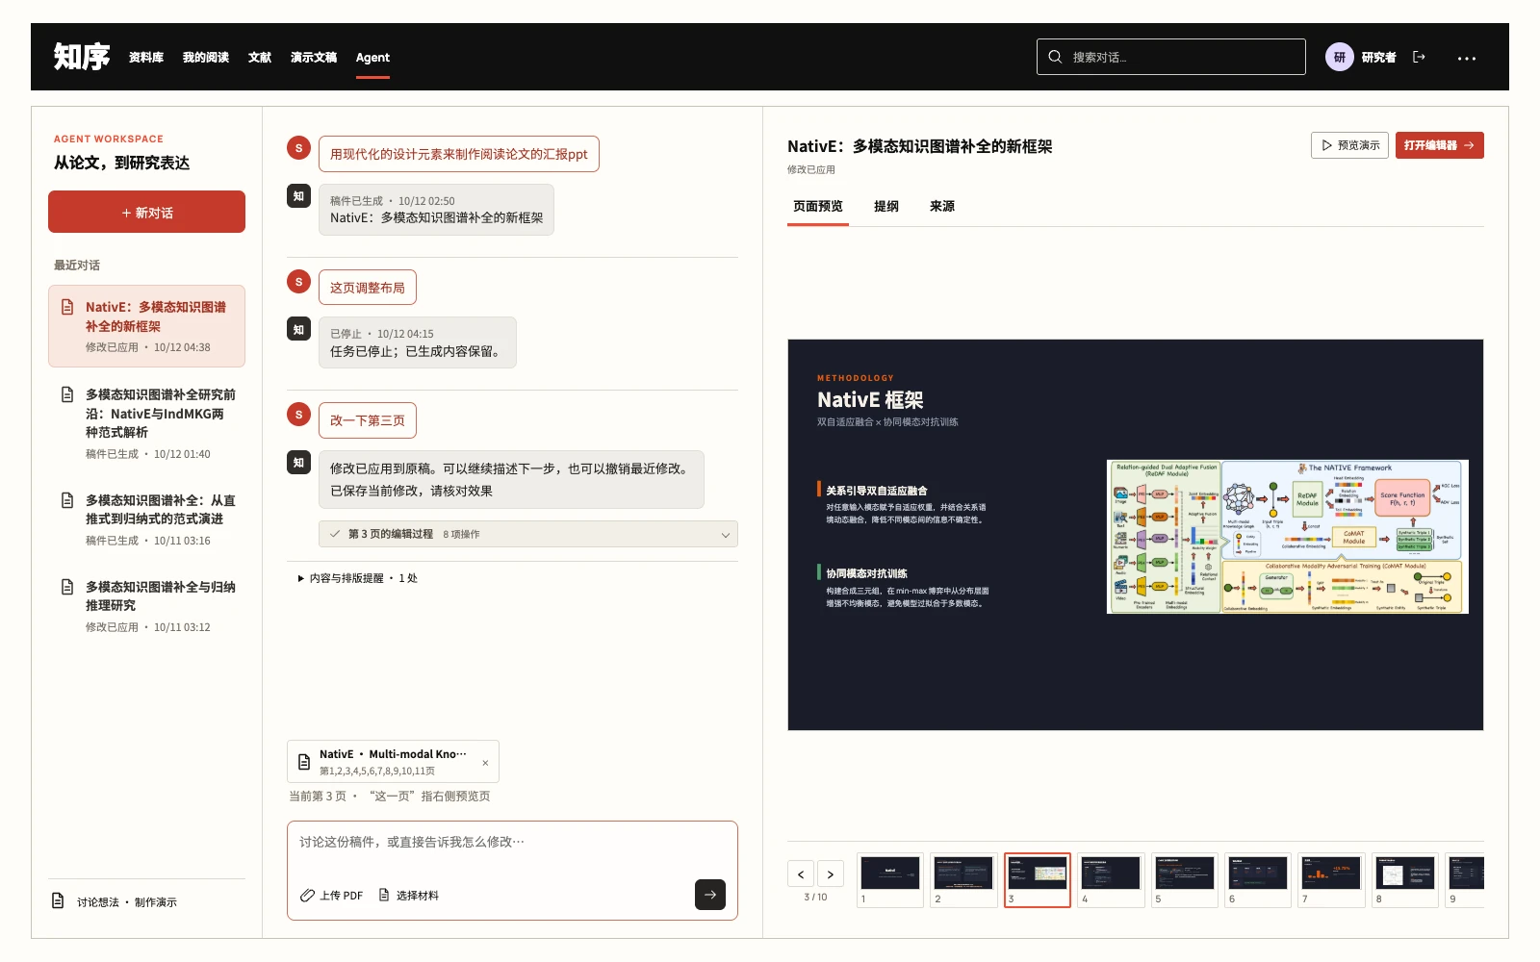Image resolution: width=1540 pixels, height=962 pixels.
Task: Select slide thumbnail 8
Action: (1404, 879)
